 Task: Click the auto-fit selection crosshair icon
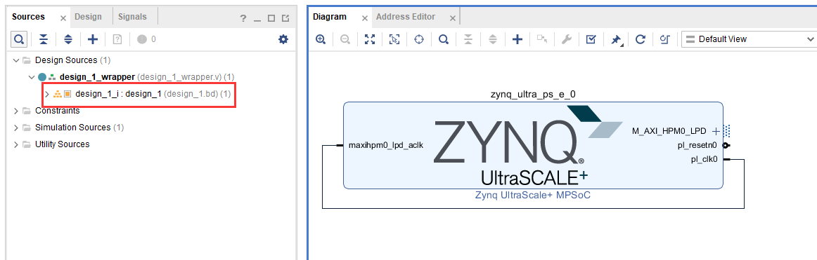point(419,39)
